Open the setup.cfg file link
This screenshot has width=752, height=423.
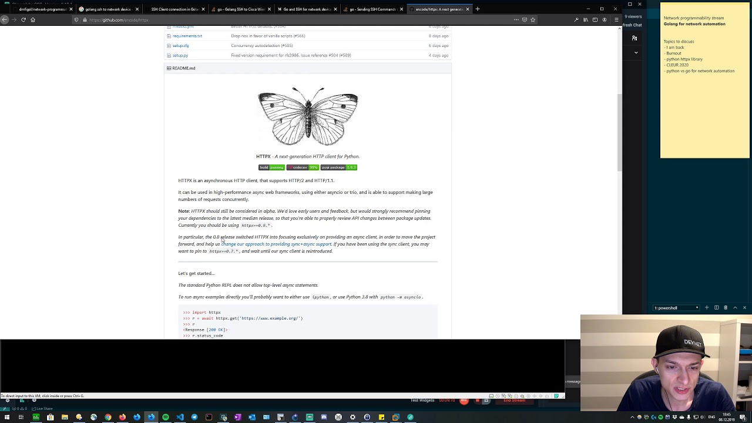180,46
